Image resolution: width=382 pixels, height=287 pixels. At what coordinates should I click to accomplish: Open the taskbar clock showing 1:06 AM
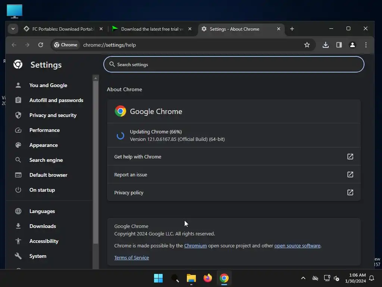pyautogui.click(x=355, y=278)
